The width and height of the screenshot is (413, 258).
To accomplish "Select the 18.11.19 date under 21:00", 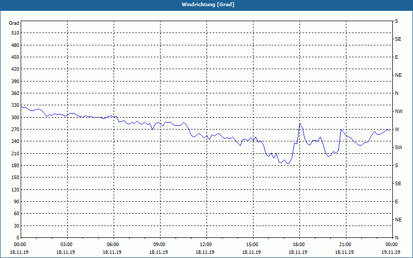I will [x=344, y=252].
